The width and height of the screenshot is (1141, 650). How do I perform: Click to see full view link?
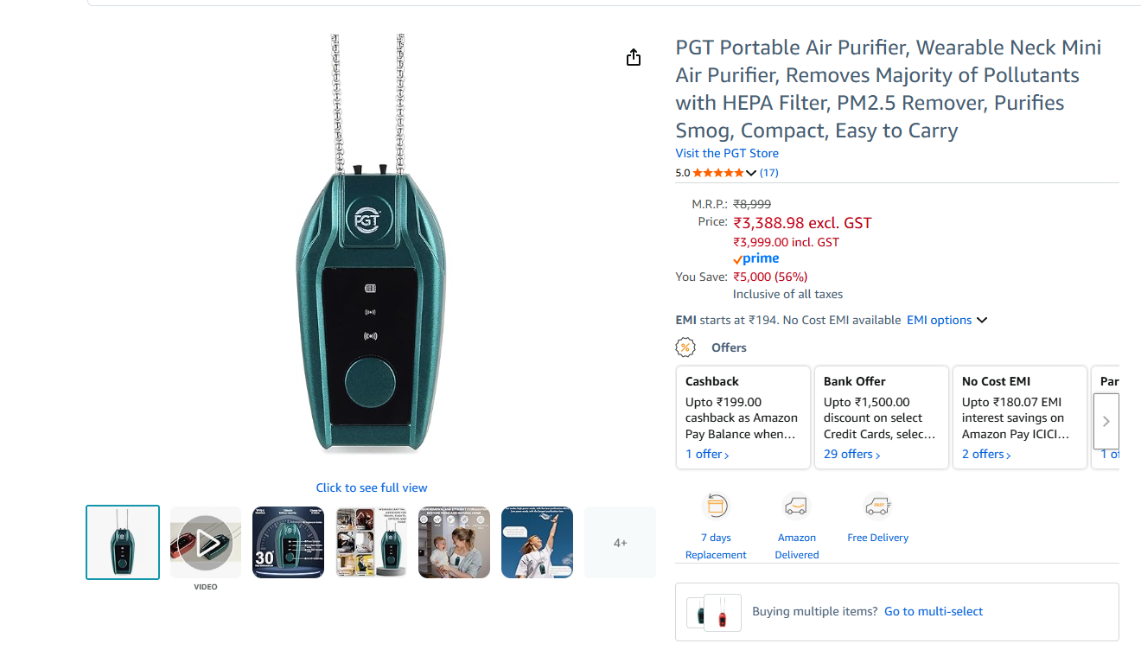(x=372, y=487)
